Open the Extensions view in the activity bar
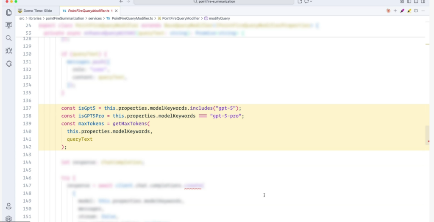The height and width of the screenshot is (222, 434). [8, 64]
